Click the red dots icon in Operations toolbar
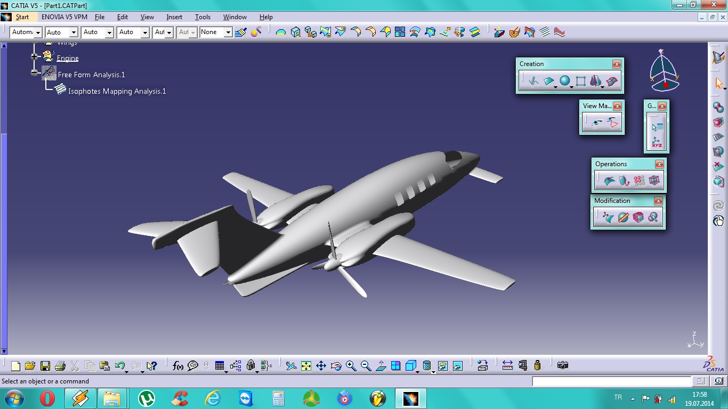 click(x=639, y=181)
